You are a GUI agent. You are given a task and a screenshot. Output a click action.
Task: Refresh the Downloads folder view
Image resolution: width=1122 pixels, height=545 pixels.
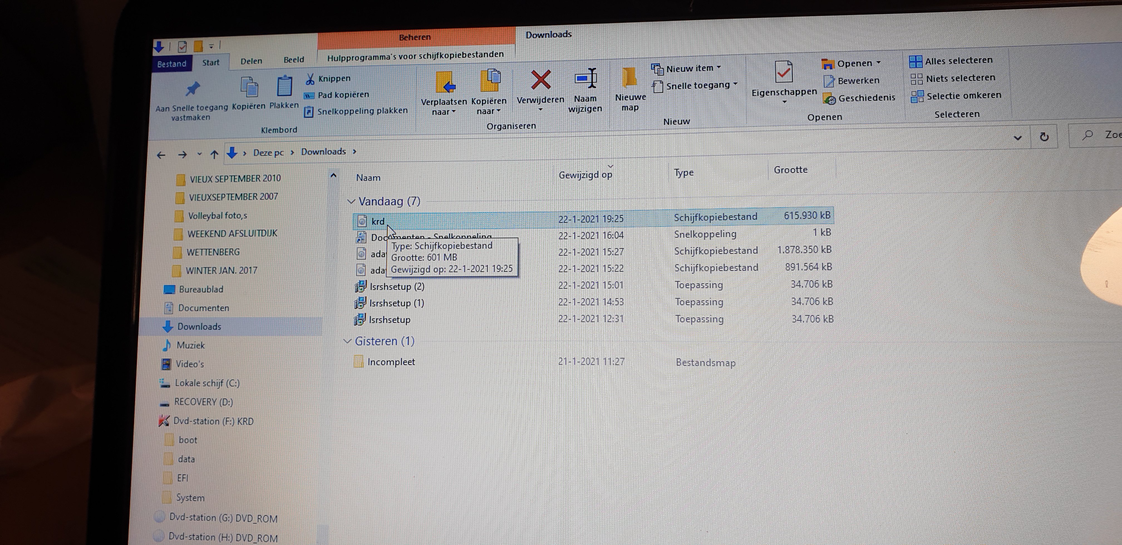[x=1044, y=137]
